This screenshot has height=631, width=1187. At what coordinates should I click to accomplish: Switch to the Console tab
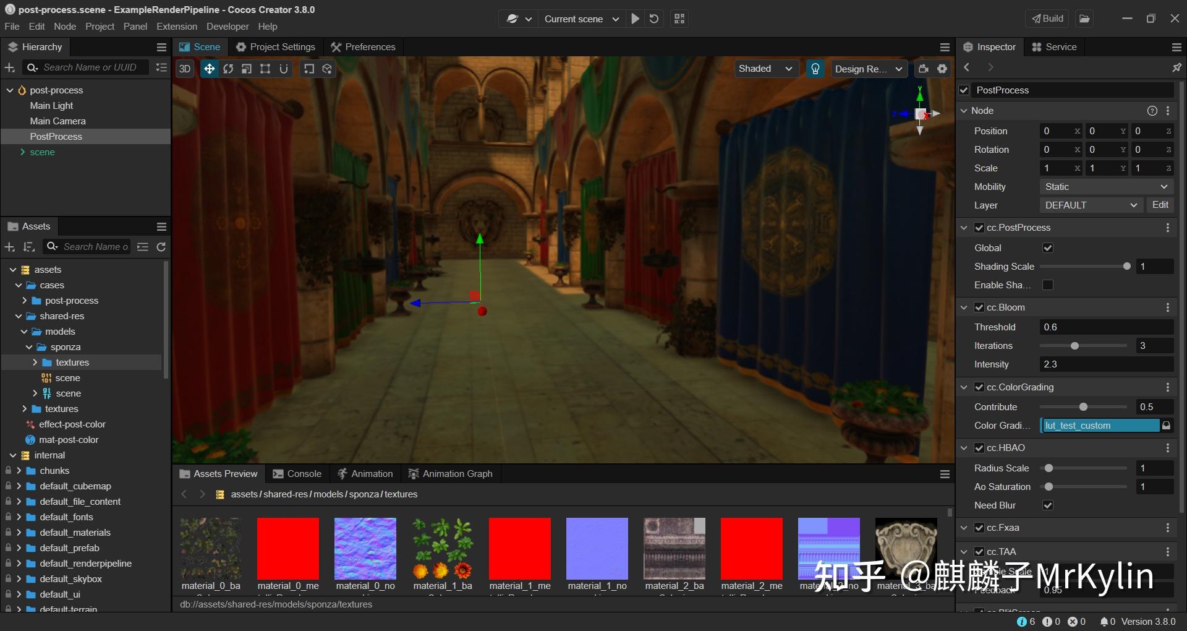303,473
